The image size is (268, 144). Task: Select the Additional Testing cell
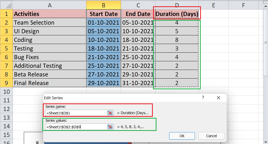point(49,66)
